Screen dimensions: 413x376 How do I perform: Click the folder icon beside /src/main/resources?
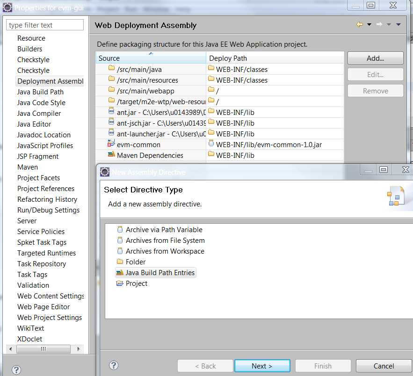pyautogui.click(x=111, y=78)
